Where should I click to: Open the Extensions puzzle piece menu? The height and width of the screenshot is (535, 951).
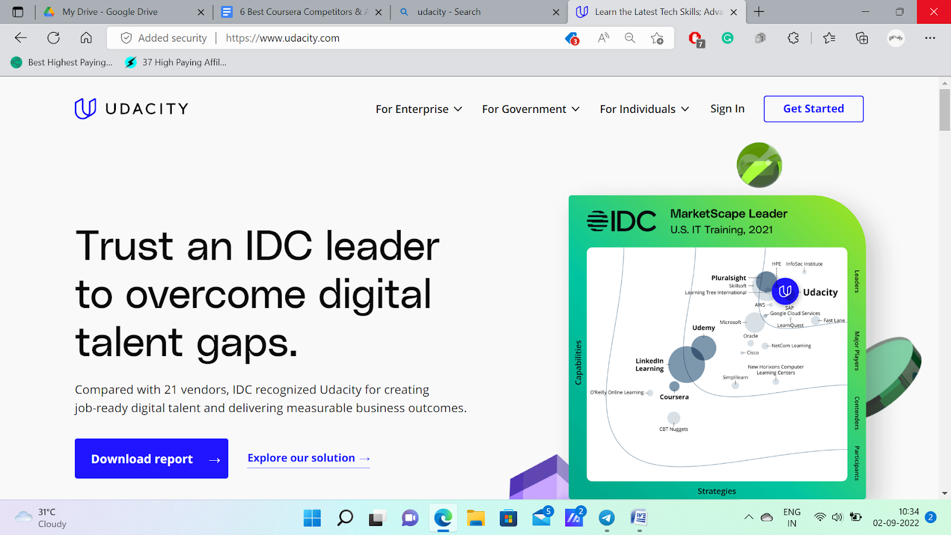click(x=793, y=38)
